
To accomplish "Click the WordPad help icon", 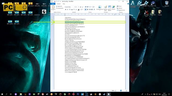I will coord(128,4).
